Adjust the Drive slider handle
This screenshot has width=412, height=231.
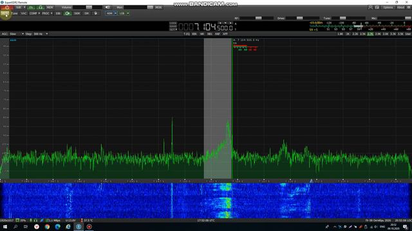point(299,18)
